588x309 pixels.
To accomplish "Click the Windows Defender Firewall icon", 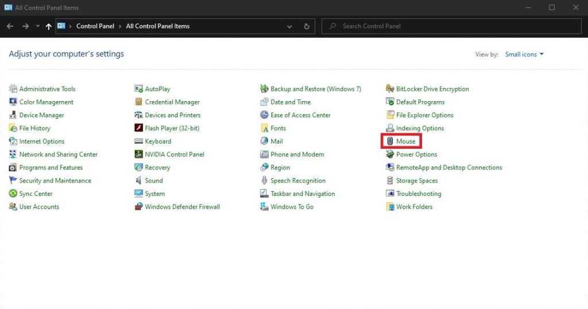I will [139, 207].
